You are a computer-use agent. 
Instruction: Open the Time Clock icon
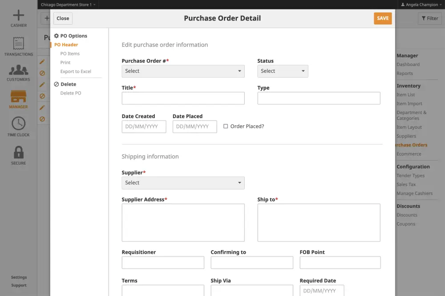[x=18, y=123]
